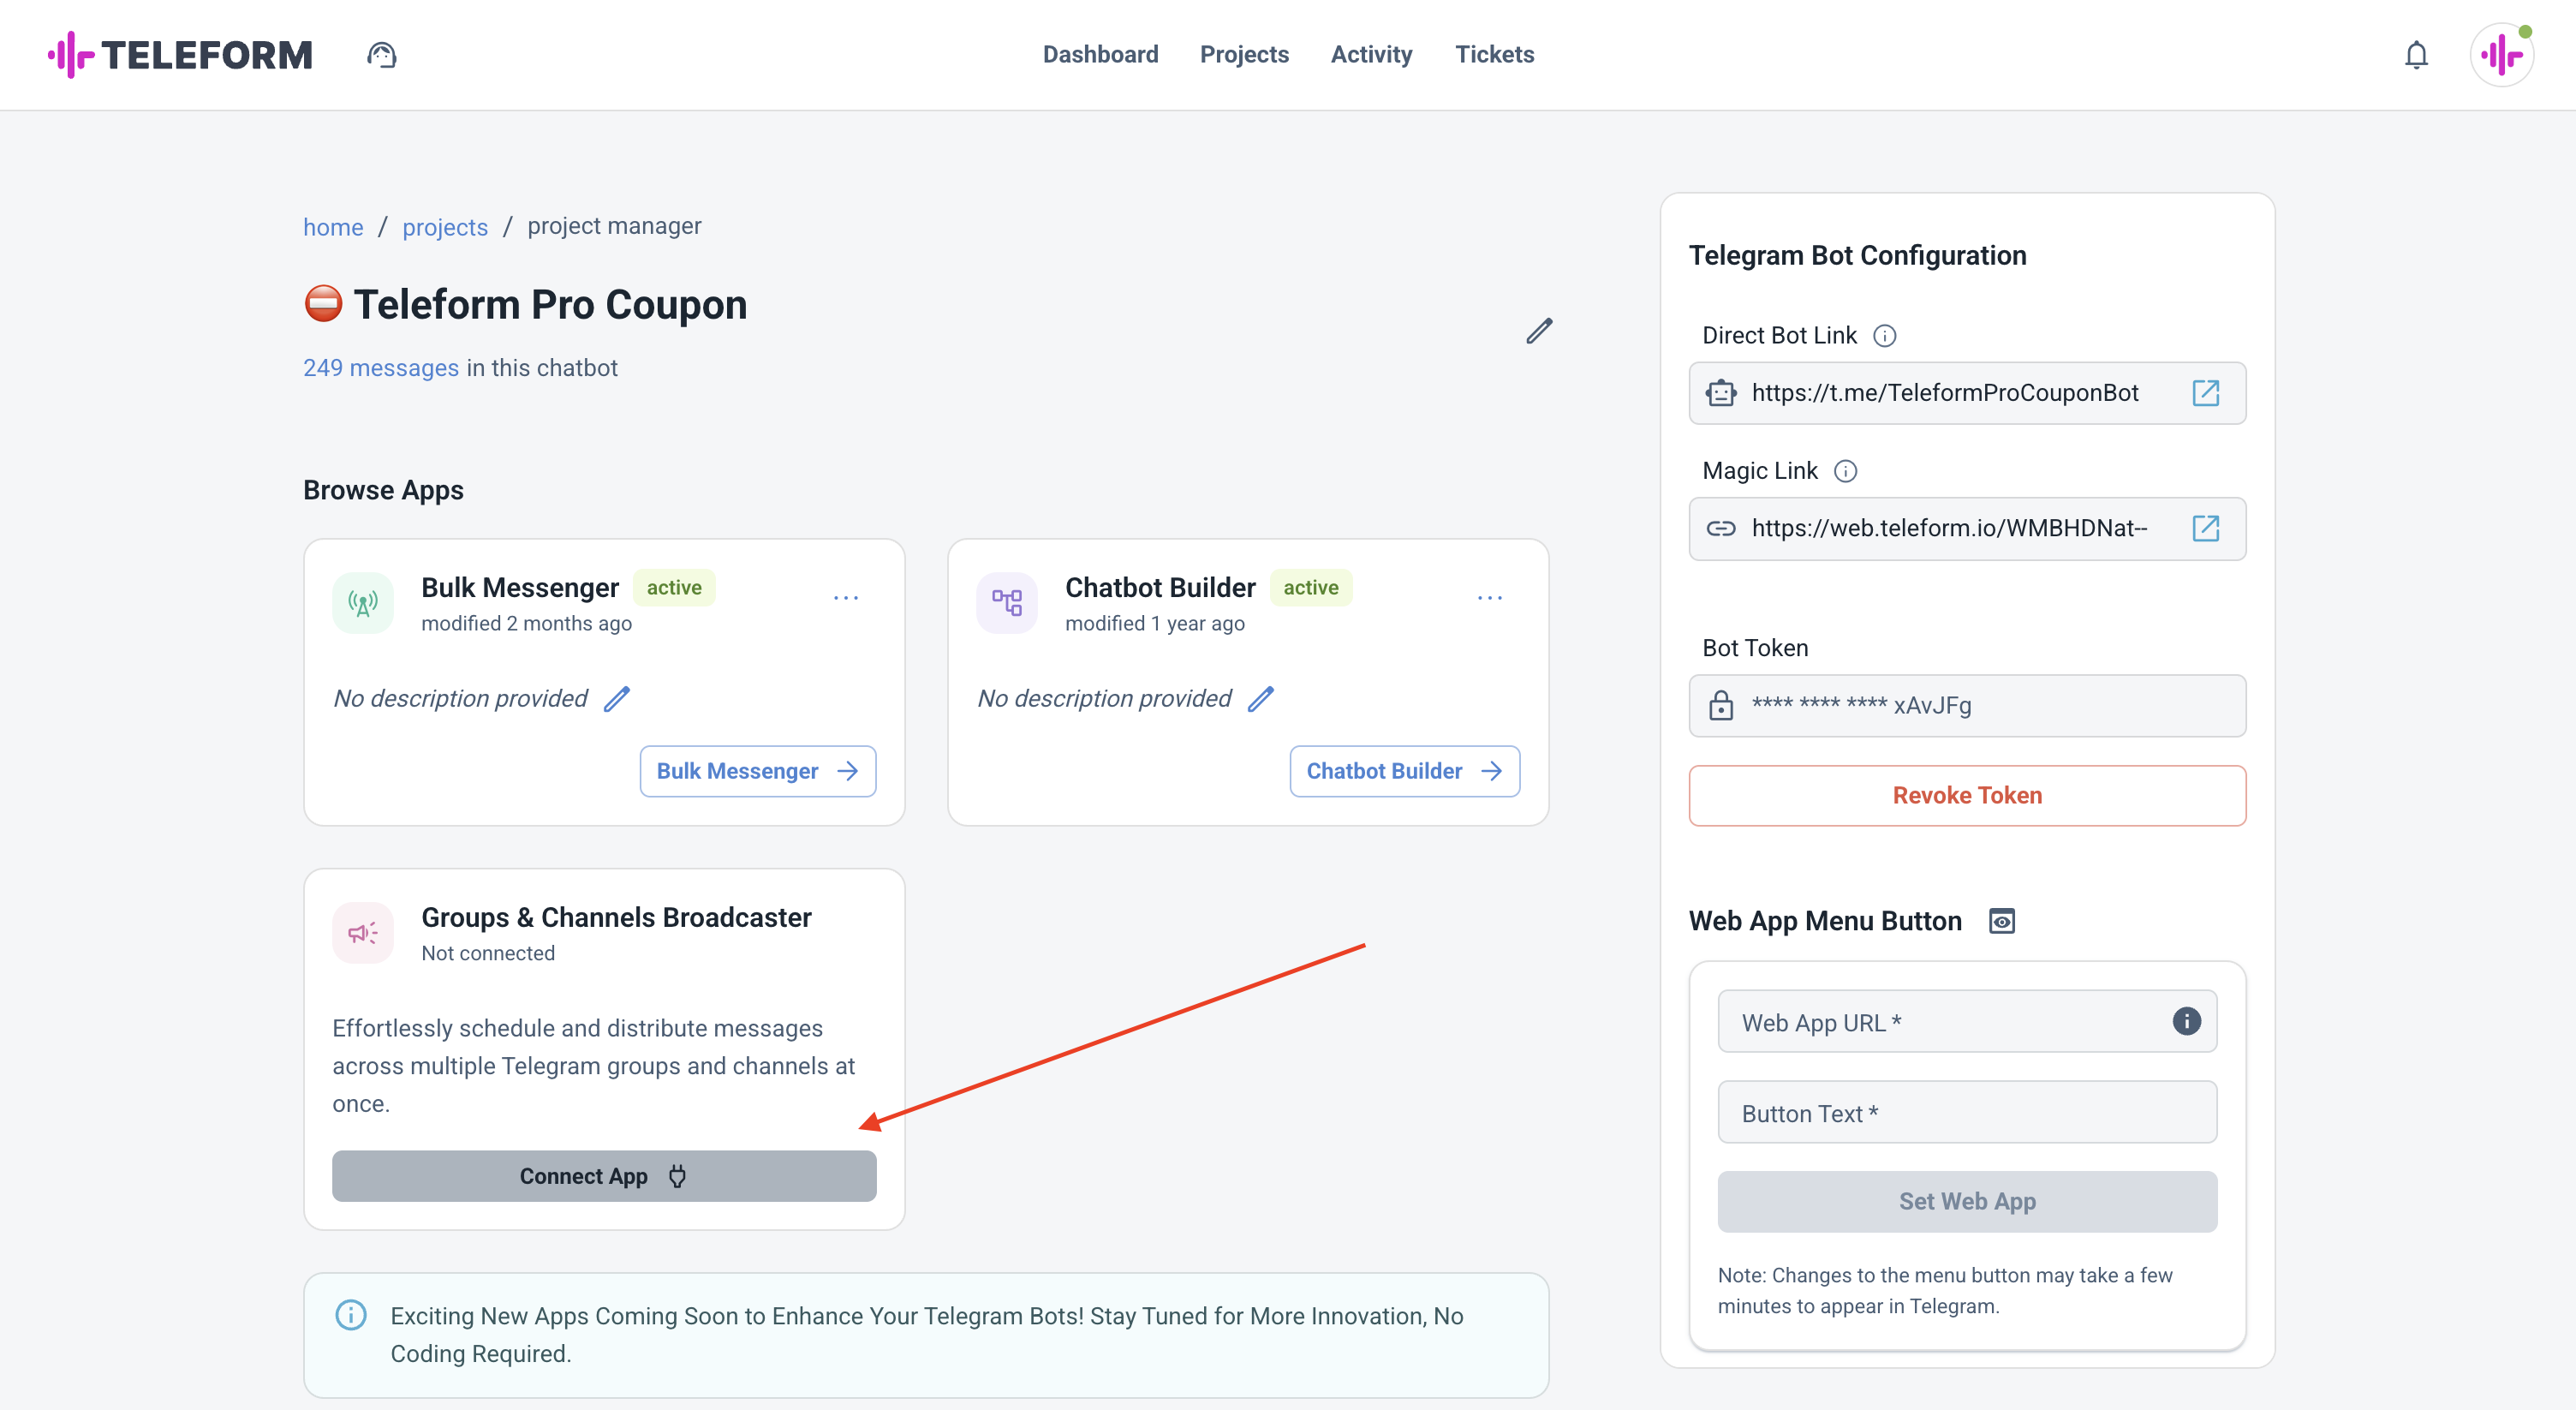The image size is (2576, 1410).
Task: Click the Magic Link info icon
Action: [1846, 471]
